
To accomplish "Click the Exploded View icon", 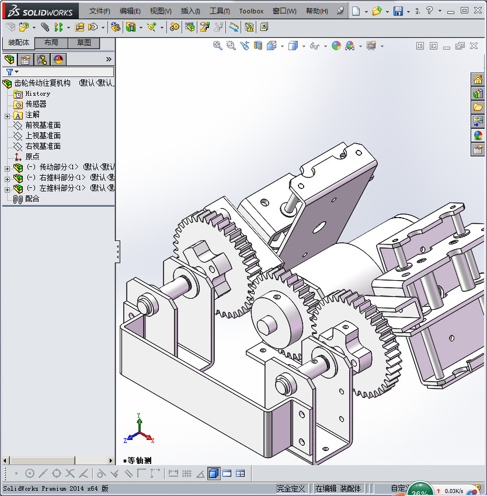I will pos(204,27).
